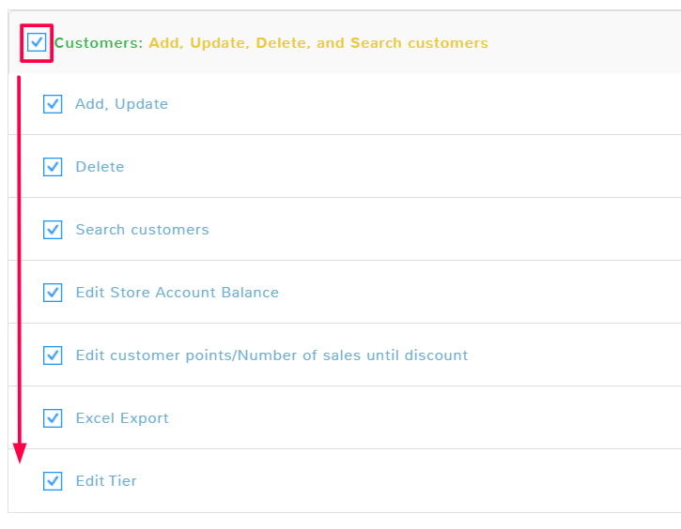The image size is (681, 529).
Task: Select the Edit Store Account Balance label
Action: pos(177,293)
